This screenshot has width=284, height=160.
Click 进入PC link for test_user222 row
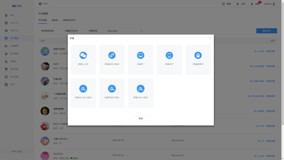point(261,141)
